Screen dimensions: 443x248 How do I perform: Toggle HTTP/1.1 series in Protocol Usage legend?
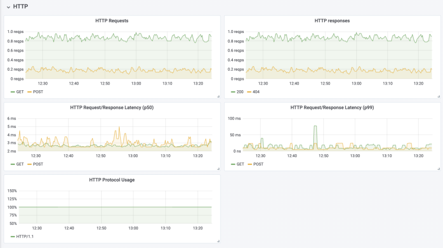pos(25,237)
